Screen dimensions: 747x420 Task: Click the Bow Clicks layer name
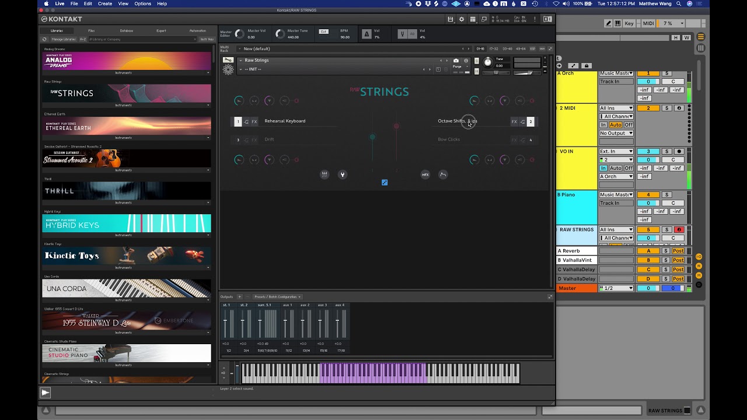449,139
